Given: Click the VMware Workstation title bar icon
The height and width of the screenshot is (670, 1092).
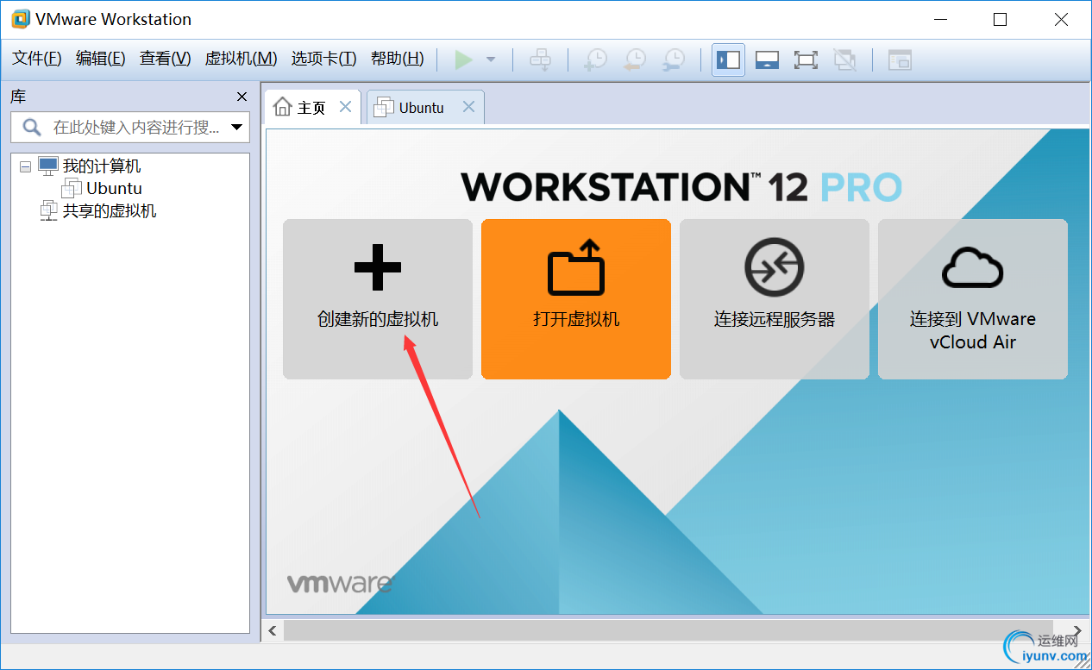Looking at the screenshot, I should pyautogui.click(x=20, y=19).
